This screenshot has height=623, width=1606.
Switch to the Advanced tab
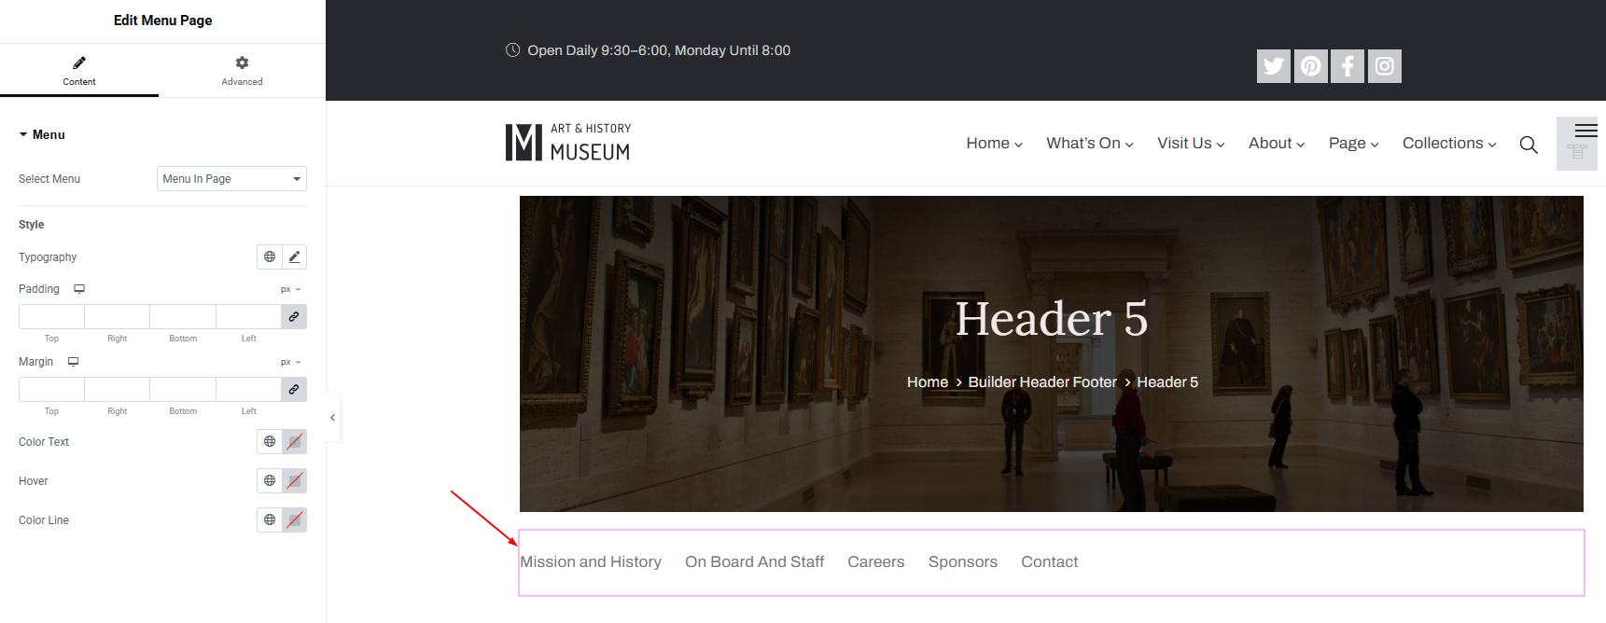click(x=242, y=70)
